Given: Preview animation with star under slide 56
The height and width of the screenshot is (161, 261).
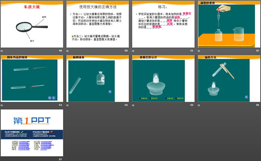Looking at the screenshot, I should click(199, 105).
